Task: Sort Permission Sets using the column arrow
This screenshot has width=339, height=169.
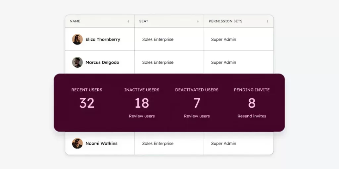Action: [267, 21]
